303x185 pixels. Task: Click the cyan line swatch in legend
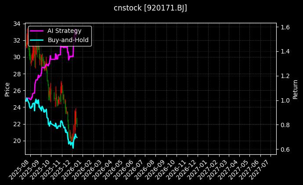pos(36,40)
